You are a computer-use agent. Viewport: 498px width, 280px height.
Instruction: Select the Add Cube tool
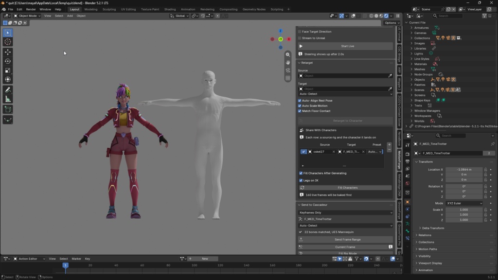coord(8,109)
